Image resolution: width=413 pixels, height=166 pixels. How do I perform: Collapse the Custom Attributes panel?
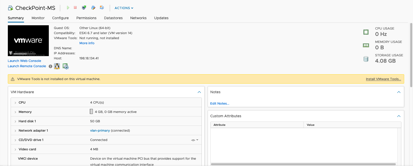tap(399, 116)
